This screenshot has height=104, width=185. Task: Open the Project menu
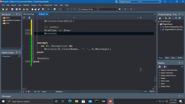click(x=34, y=5)
